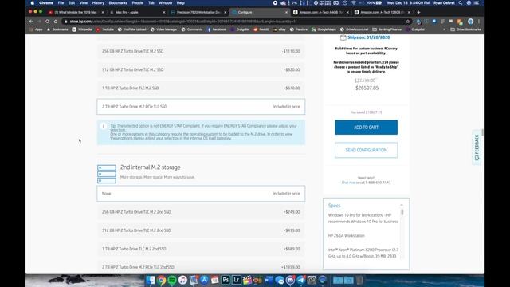This screenshot has width=510, height=287.
Task: Choose 512 GB Turbo Drive 2nd SSD option
Action: [x=201, y=230]
